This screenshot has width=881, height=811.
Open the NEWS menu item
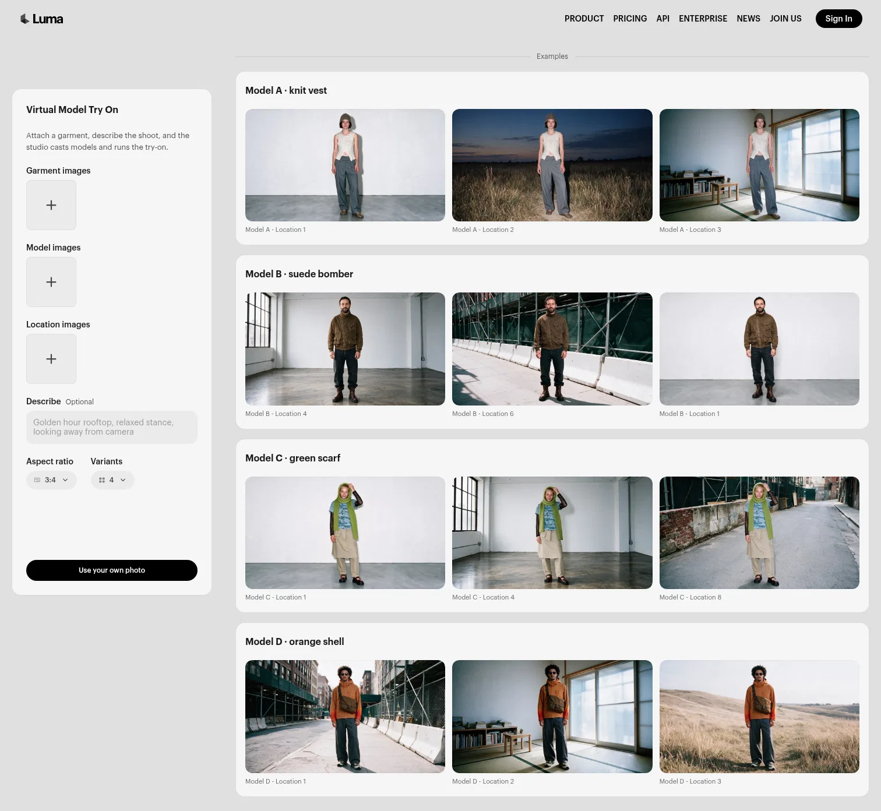(x=748, y=19)
